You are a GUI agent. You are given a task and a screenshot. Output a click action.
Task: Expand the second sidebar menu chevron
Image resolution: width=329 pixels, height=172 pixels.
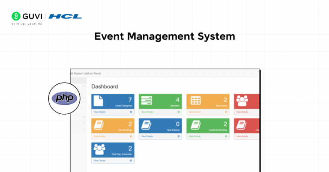click(84, 98)
